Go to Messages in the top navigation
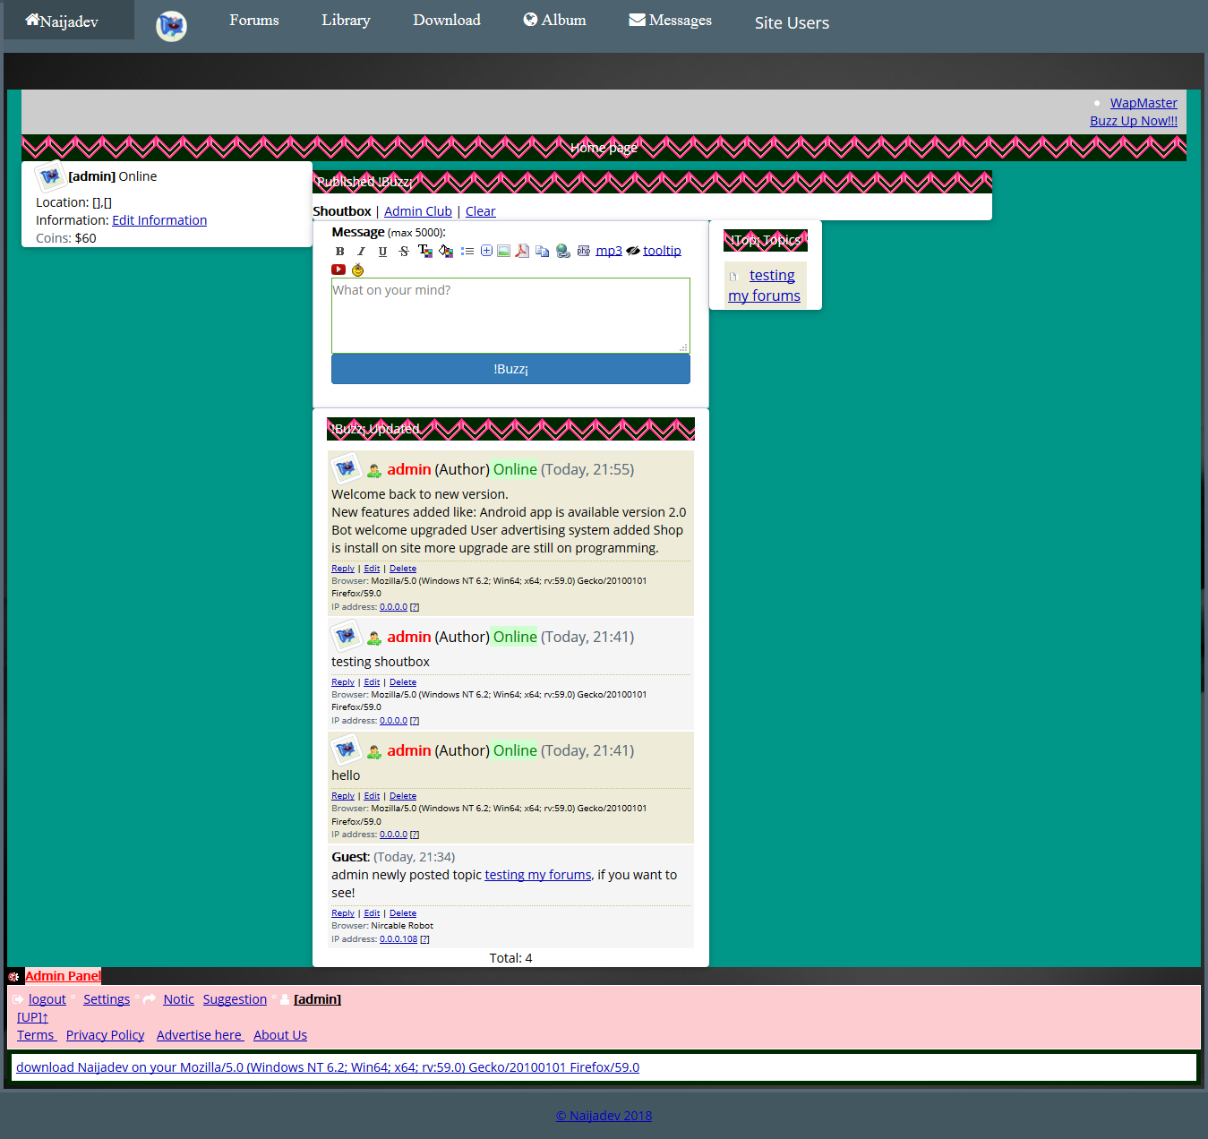This screenshot has width=1208, height=1139. (670, 21)
